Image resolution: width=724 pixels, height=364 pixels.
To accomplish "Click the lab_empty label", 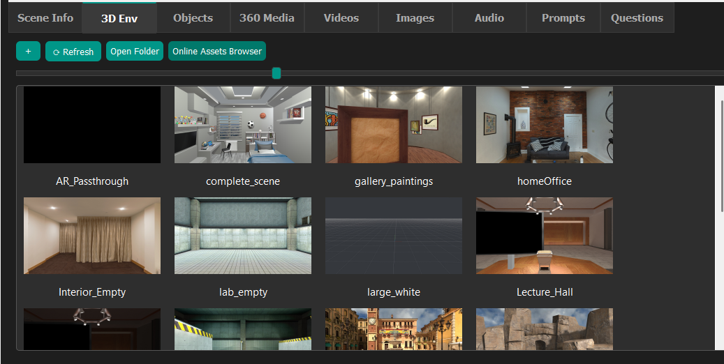I will click(243, 292).
